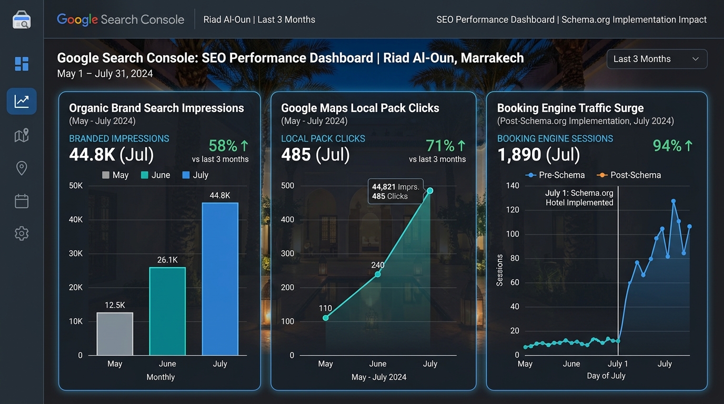This screenshot has height=404, width=724.
Task: Click the green "71%" change indicator
Action: coord(446,146)
